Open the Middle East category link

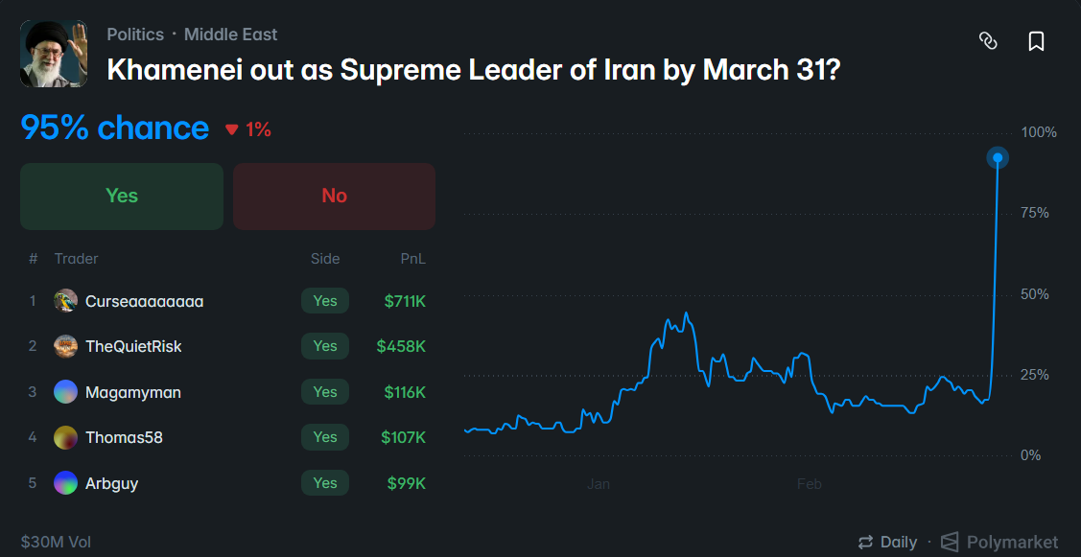coord(230,34)
